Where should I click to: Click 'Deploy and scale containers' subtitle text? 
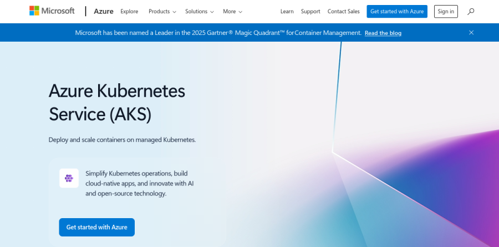pos(122,139)
